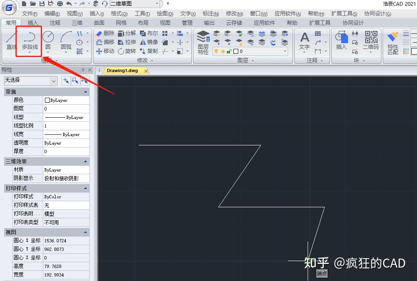
Task: Select the 多段线 polyline tool
Action: point(29,41)
